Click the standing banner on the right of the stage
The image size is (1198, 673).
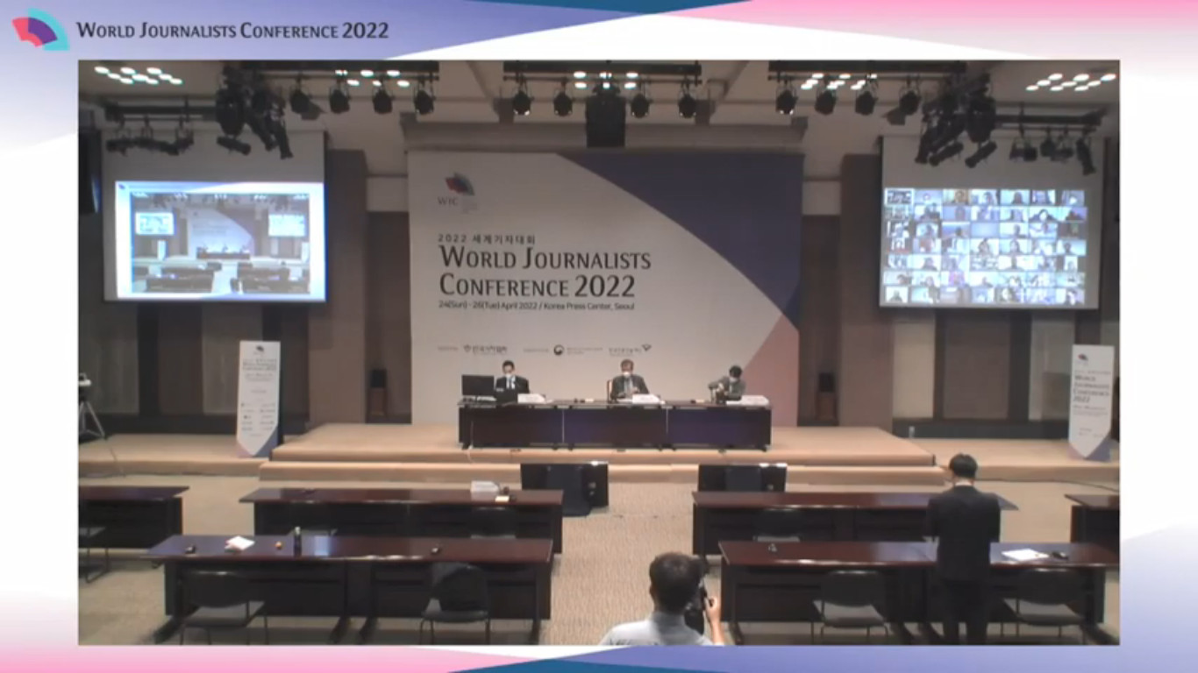(1090, 400)
